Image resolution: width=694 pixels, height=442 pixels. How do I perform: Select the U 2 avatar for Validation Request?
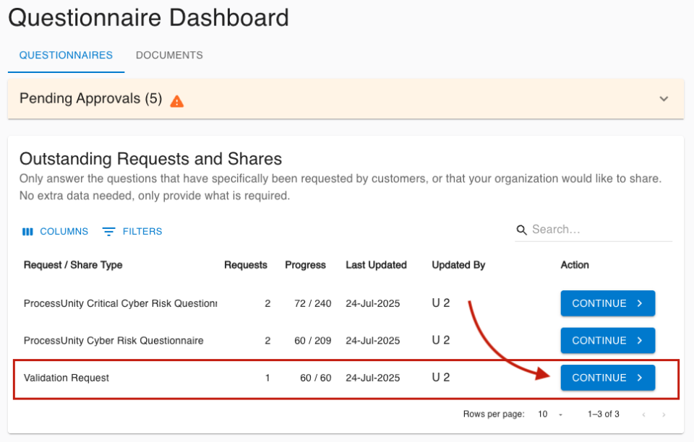click(440, 378)
